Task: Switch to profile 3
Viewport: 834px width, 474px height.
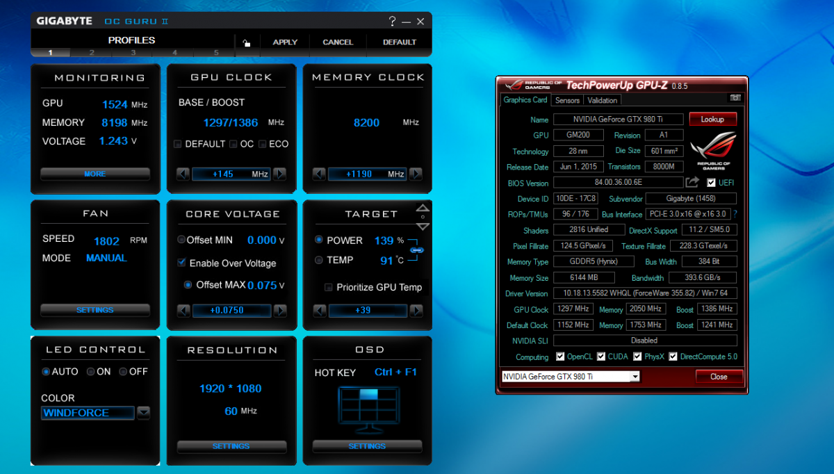Action: click(x=133, y=53)
